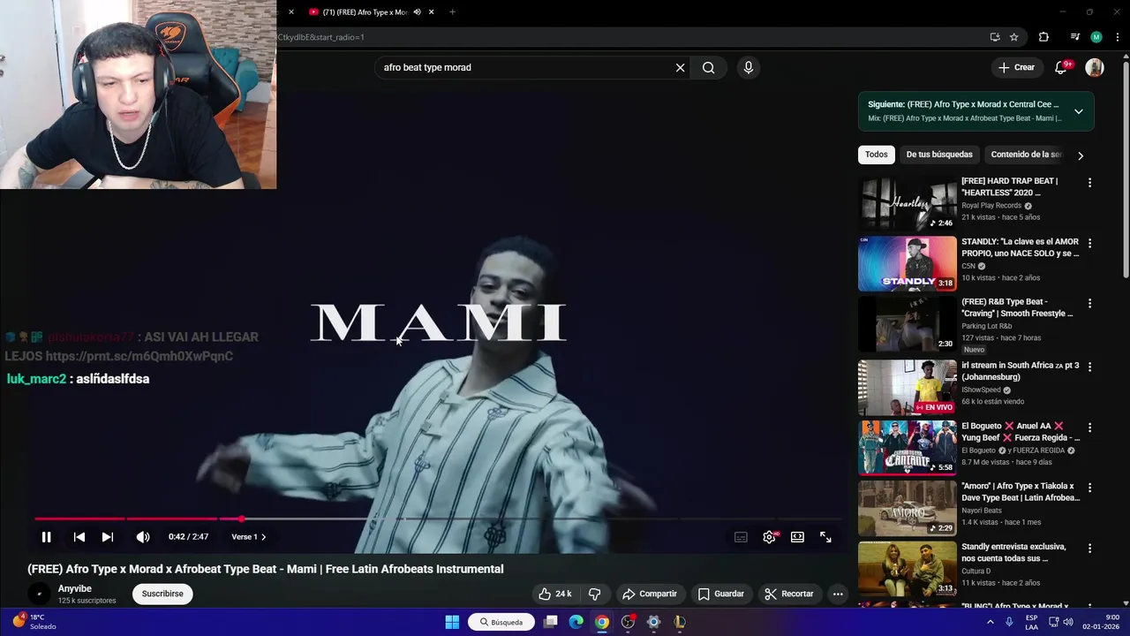Viewport: 1130px width, 636px height.
Task: Close the Afro Type x Morad tab
Action: tap(431, 12)
